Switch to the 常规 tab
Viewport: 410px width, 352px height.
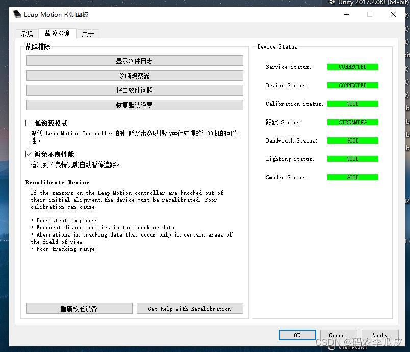click(x=27, y=34)
